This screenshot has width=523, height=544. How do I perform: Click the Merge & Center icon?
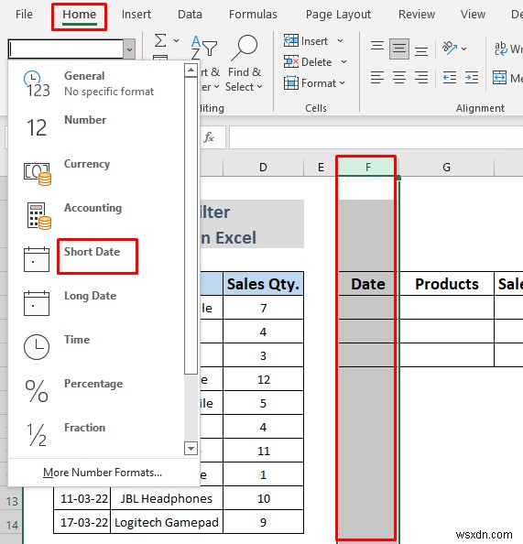click(499, 77)
